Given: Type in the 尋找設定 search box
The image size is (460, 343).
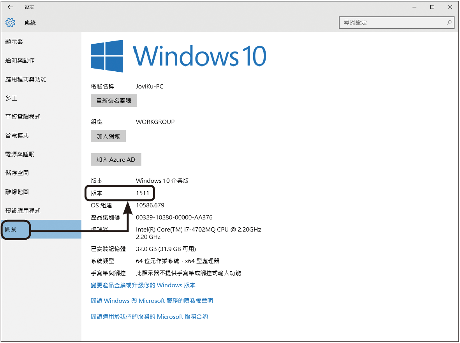Looking at the screenshot, I should click(397, 23).
